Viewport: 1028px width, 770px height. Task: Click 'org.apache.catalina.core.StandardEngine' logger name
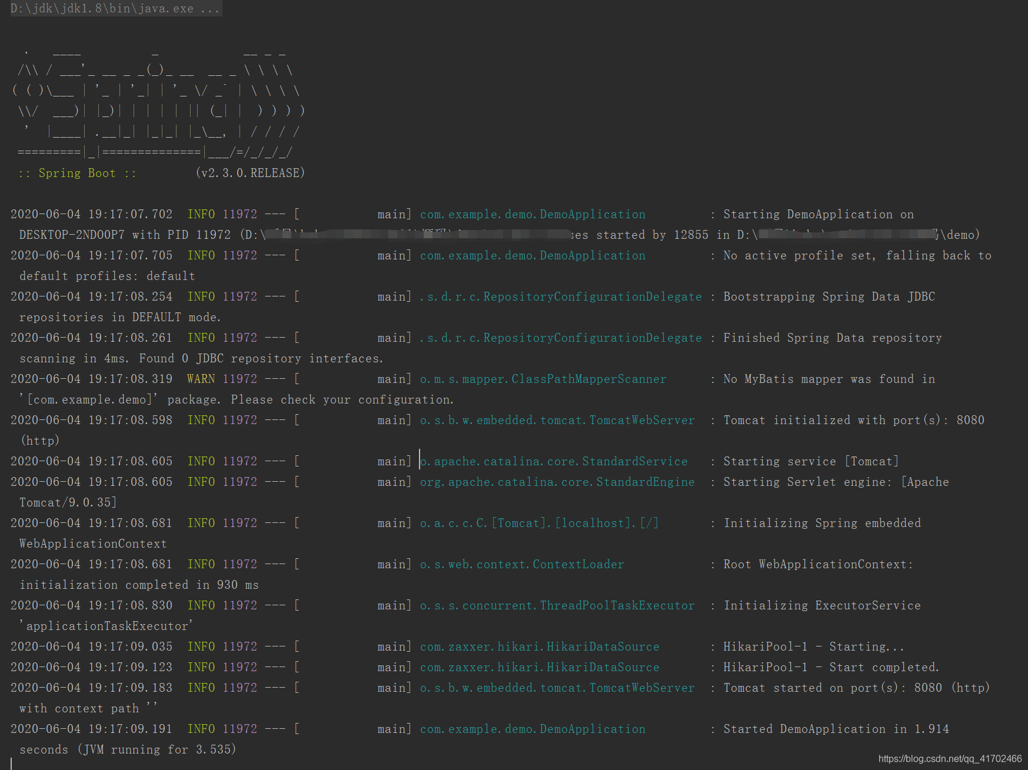point(557,482)
